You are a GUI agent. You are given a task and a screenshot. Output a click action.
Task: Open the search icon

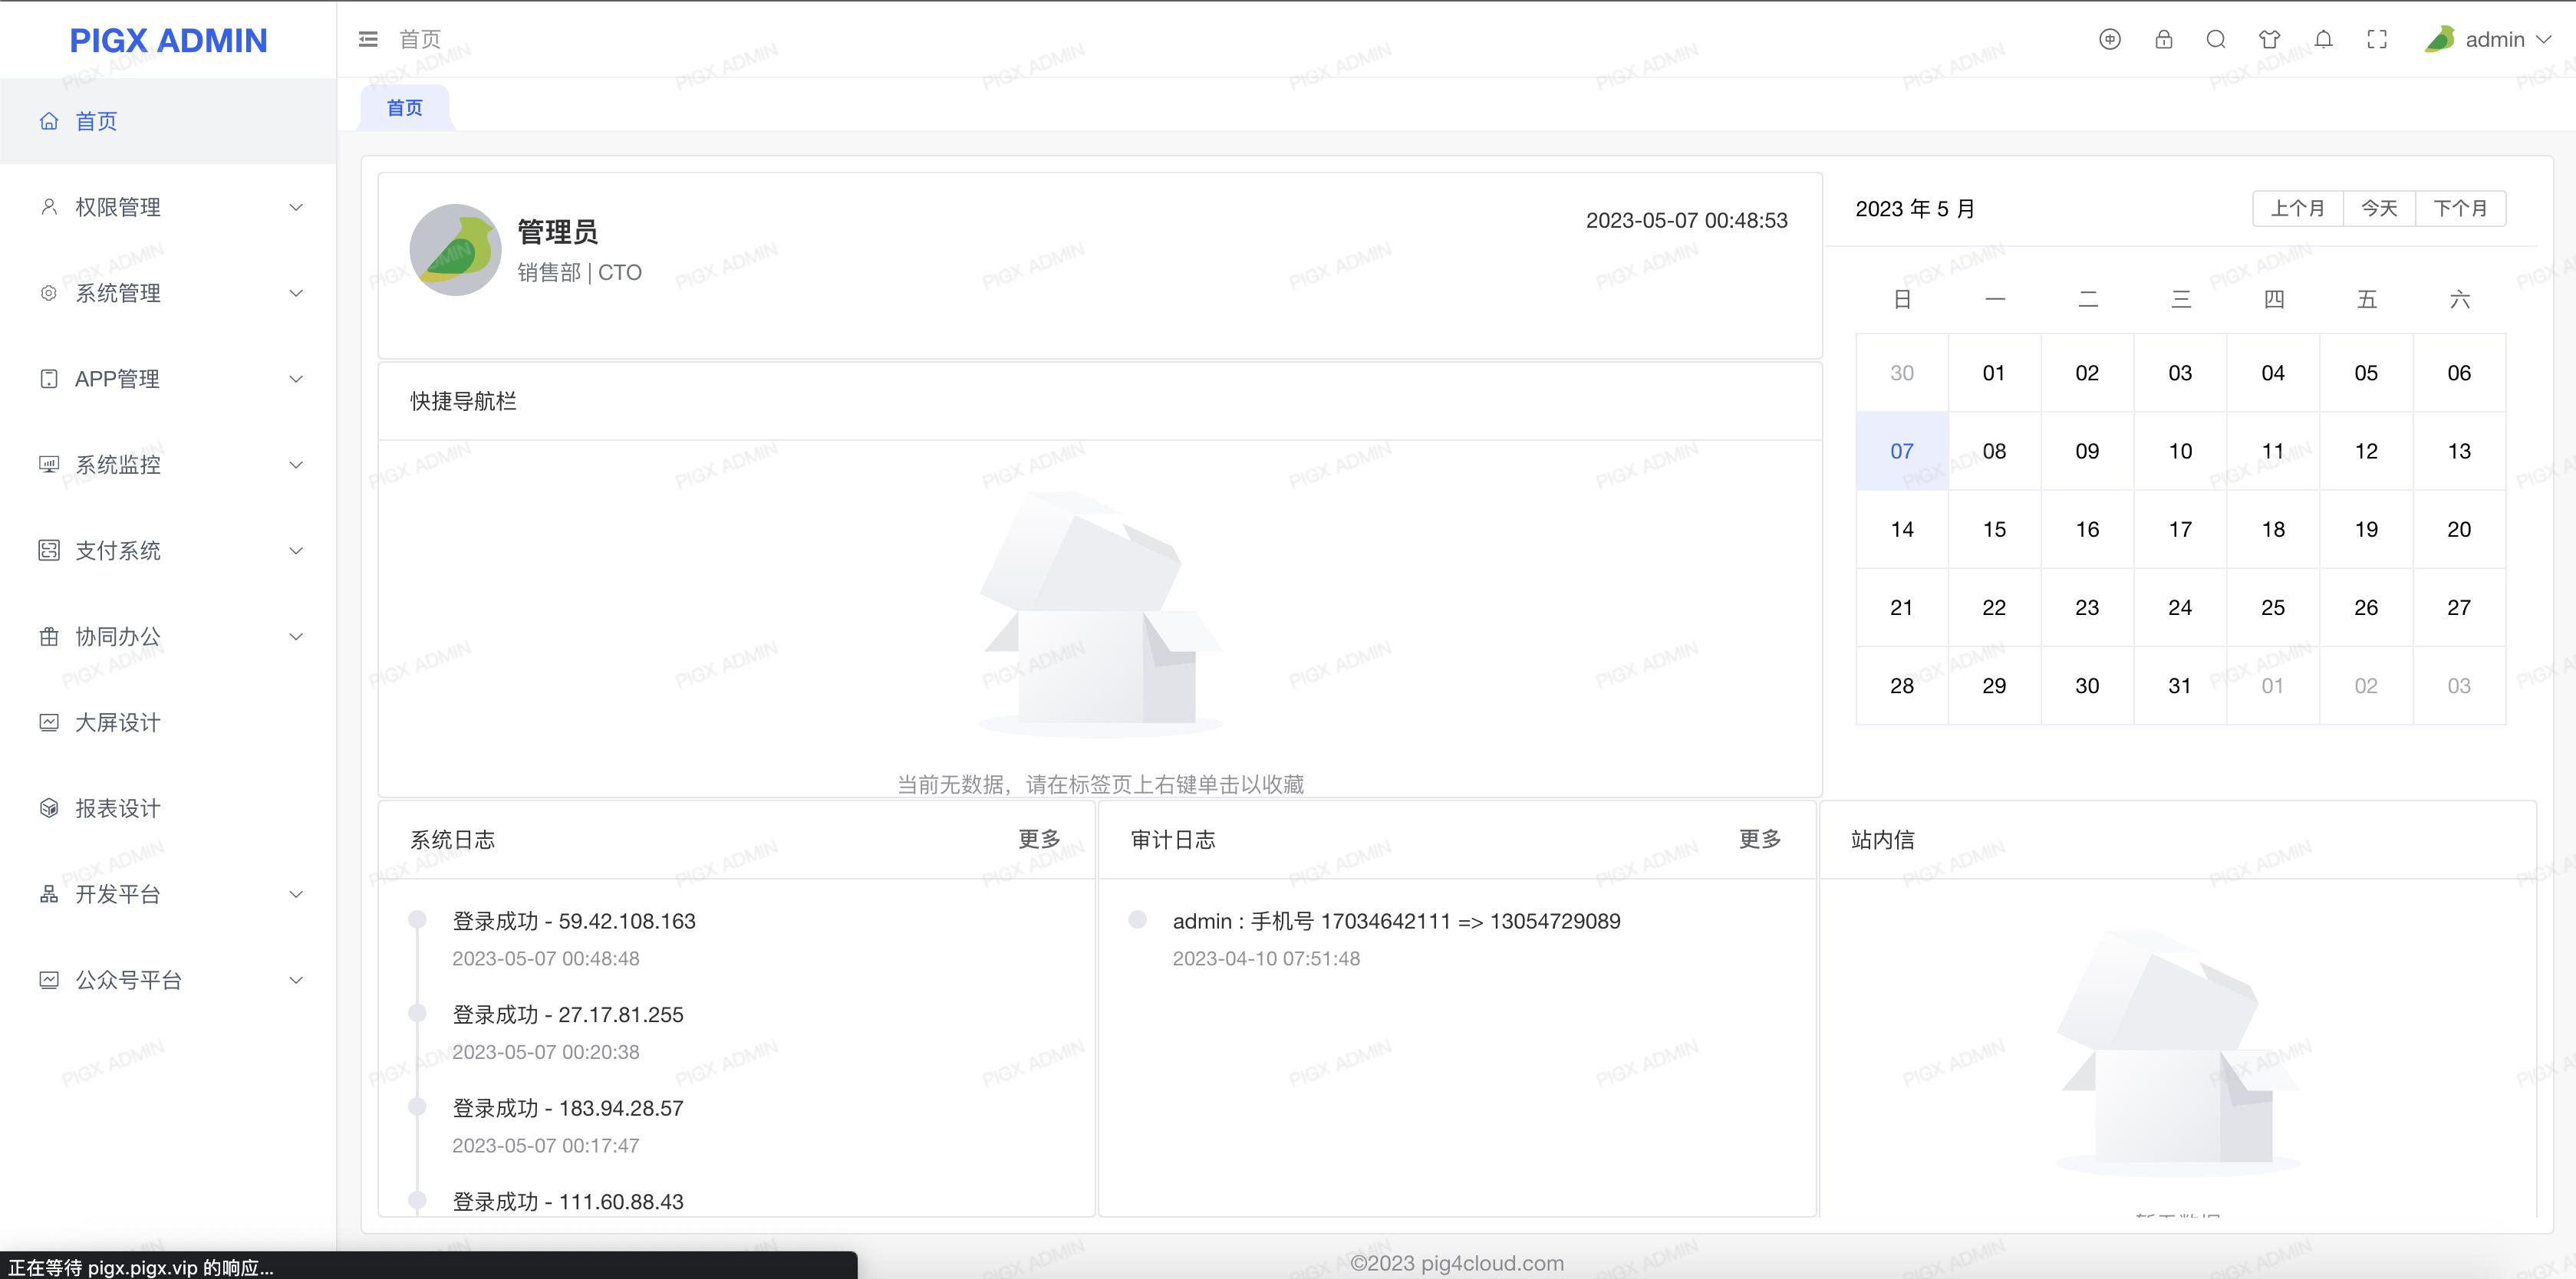[x=2216, y=39]
